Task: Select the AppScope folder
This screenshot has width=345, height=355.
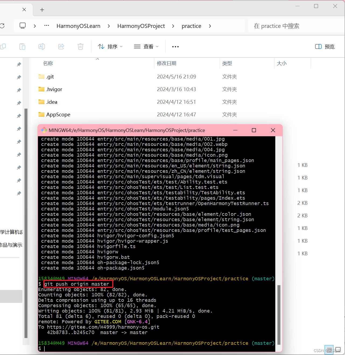Action: (x=58, y=114)
